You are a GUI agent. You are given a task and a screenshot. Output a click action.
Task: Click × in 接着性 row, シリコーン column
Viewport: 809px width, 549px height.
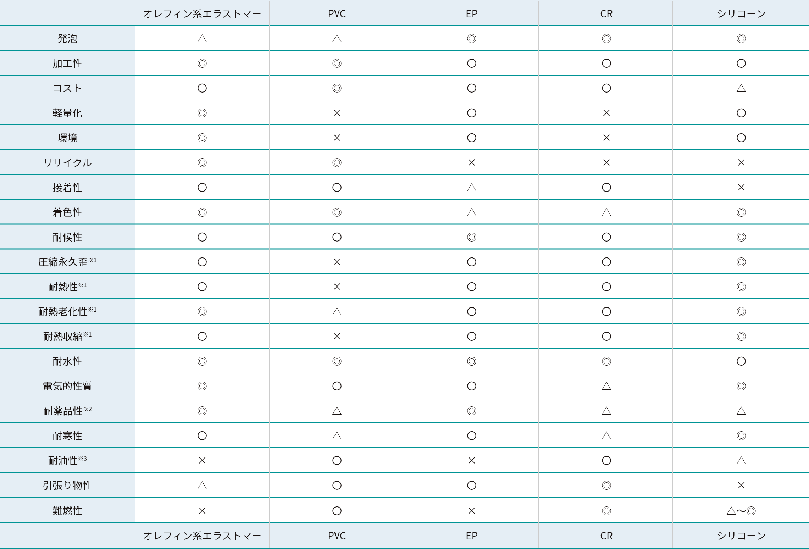point(741,187)
